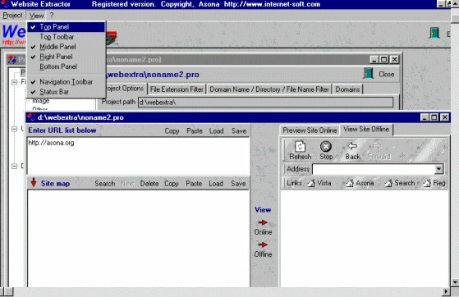Toggle Middle Panel in View menu

point(67,47)
